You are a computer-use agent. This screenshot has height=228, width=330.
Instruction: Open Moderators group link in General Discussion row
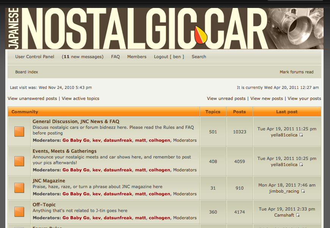[x=185, y=140]
